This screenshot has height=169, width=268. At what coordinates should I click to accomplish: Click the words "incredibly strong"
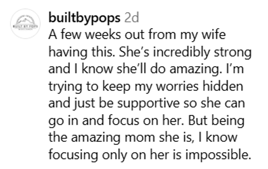click(x=202, y=53)
